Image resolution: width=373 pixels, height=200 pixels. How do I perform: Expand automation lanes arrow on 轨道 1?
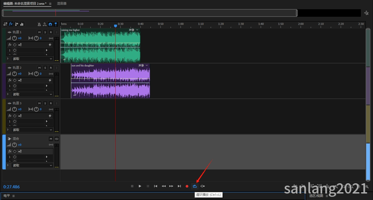[x=8, y=59]
